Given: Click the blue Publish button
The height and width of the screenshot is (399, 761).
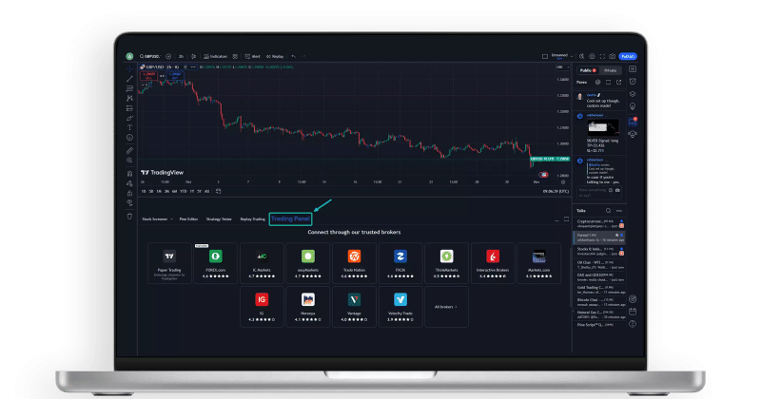Looking at the screenshot, I should [x=628, y=56].
